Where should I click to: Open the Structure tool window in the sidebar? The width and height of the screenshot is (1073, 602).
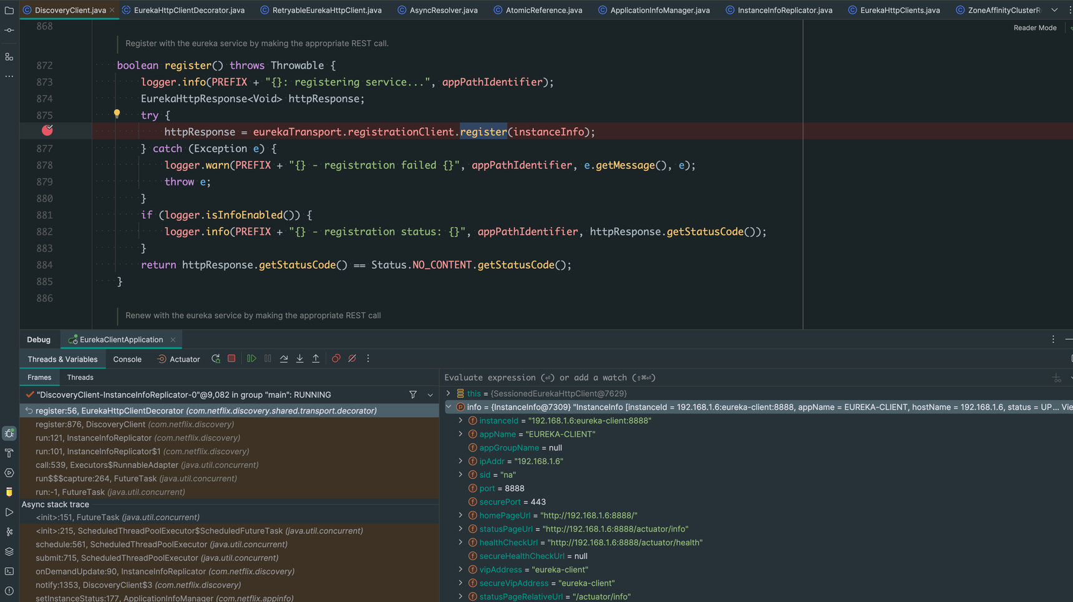tap(9, 57)
